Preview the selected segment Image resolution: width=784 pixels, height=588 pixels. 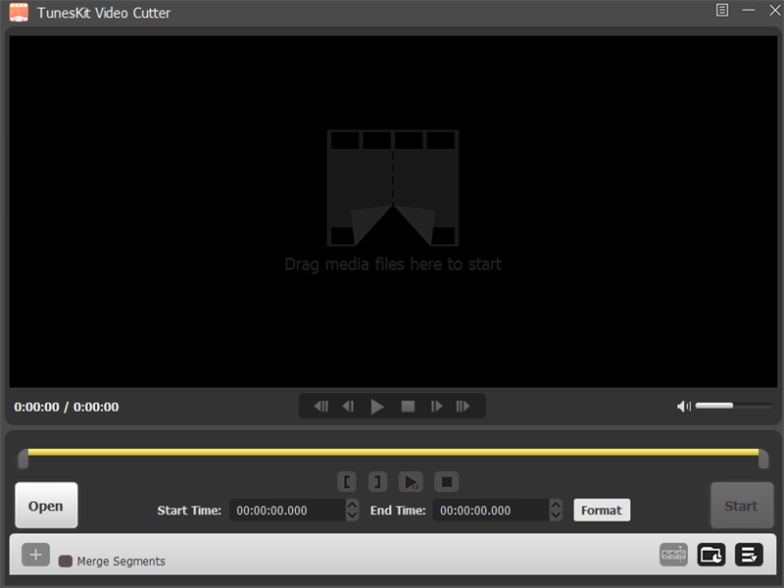pos(412,481)
